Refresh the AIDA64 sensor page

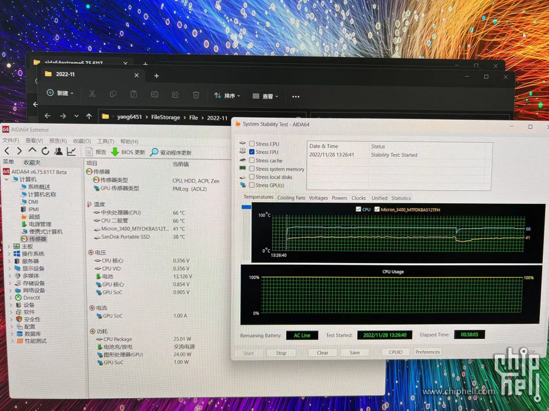click(x=45, y=151)
